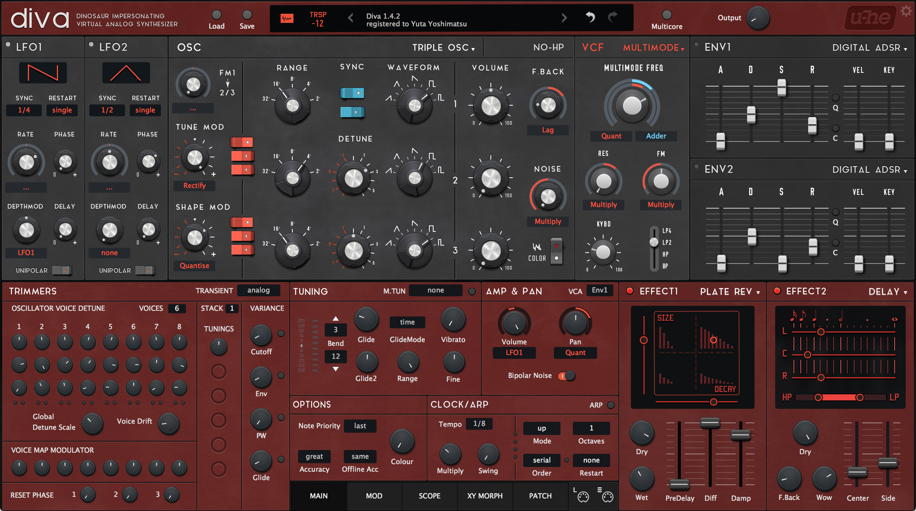Image resolution: width=916 pixels, height=511 pixels.
Task: Switch to MAIN tab
Action: (x=319, y=496)
